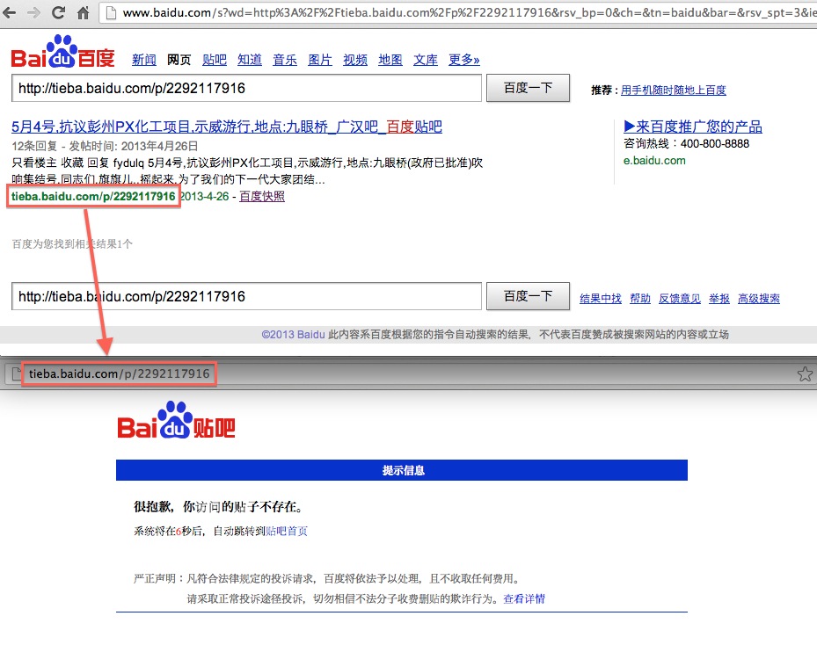Viewport: 817px width, 645px height.
Task: Open the 帮助 help link
Action: point(640,298)
